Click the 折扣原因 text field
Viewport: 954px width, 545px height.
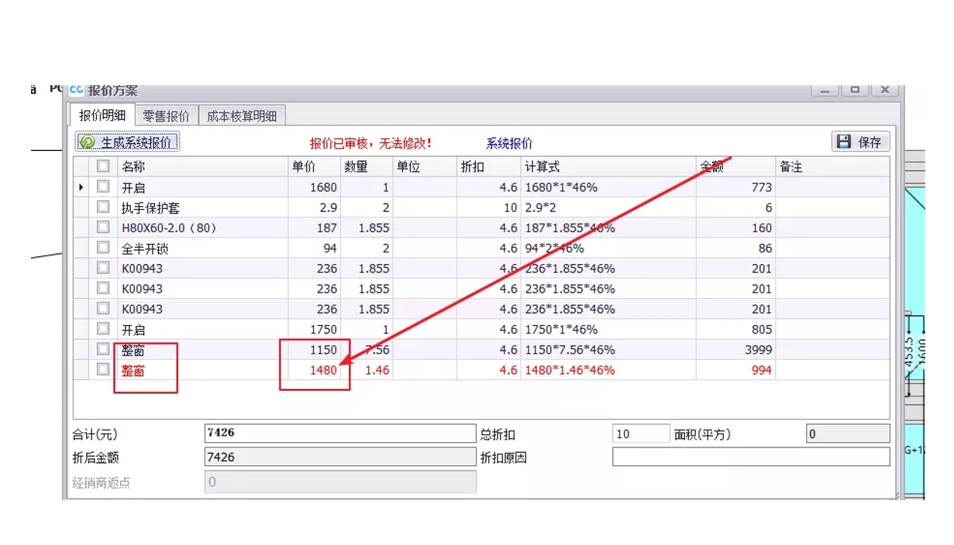click(750, 457)
